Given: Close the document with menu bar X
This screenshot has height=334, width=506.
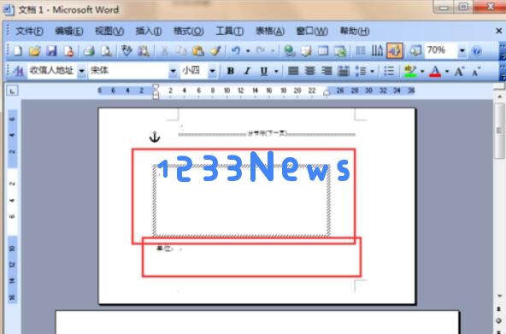Looking at the screenshot, I should pos(499,31).
